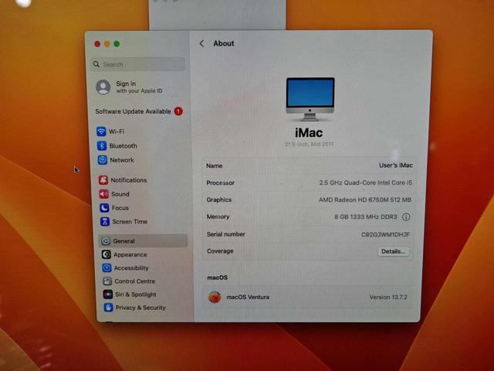Click memory value 8 GB 1333 MHz DDR3

[366, 217]
